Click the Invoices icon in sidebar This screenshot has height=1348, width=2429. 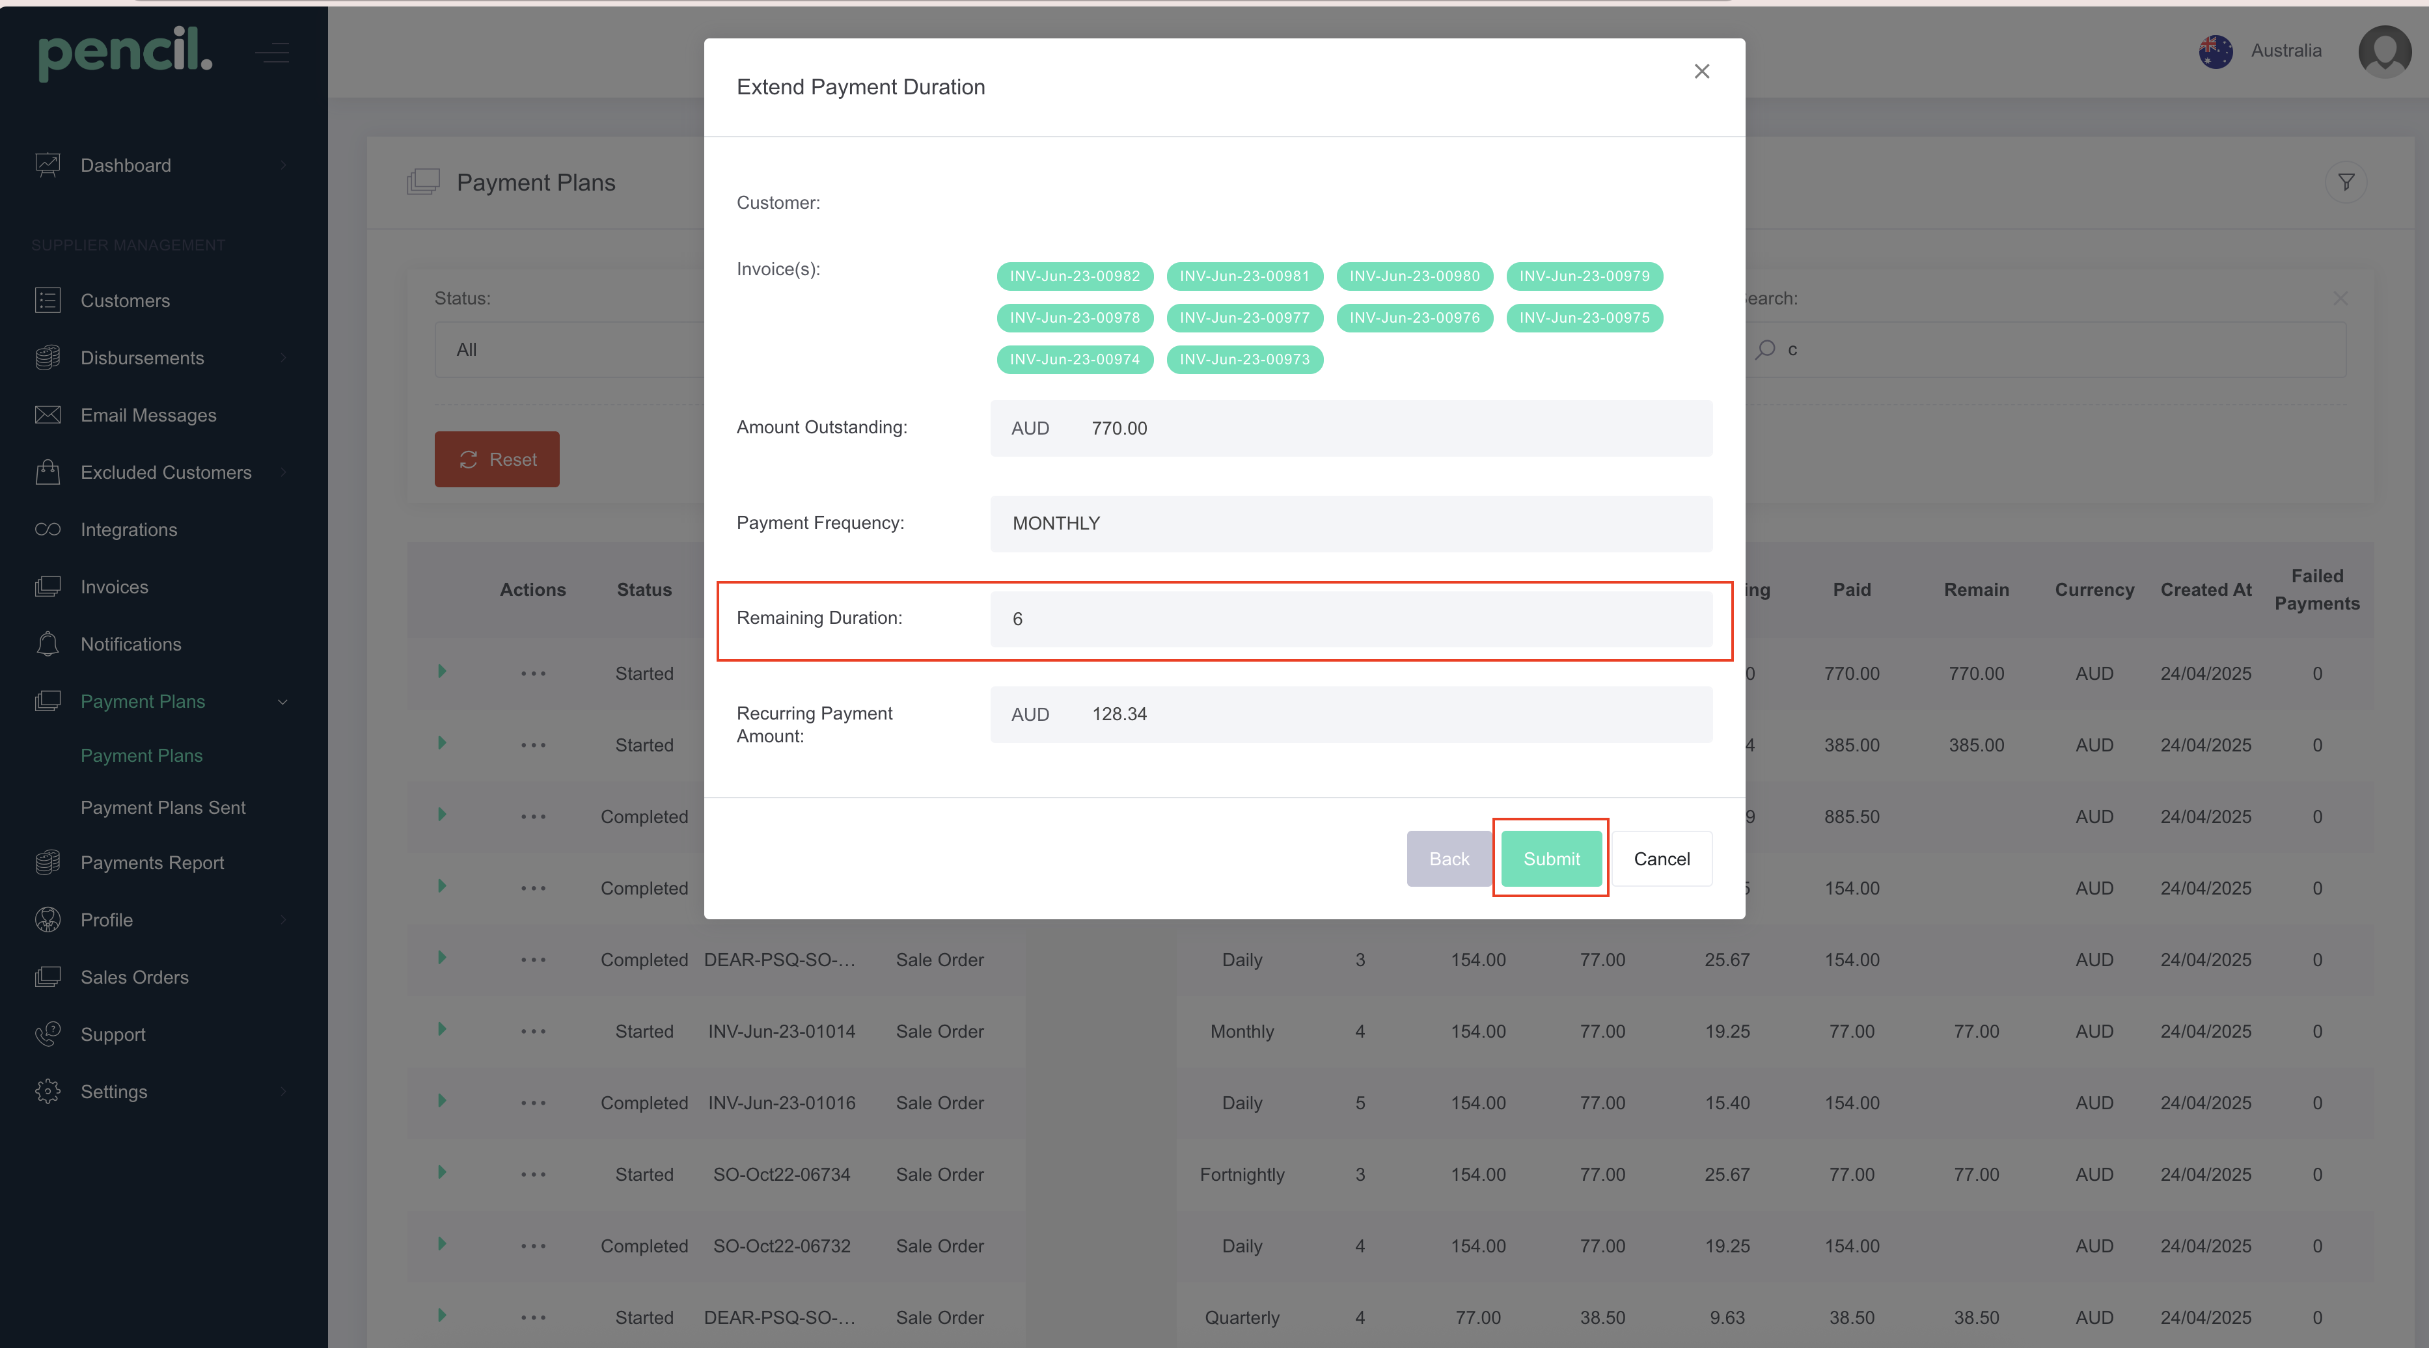(47, 587)
